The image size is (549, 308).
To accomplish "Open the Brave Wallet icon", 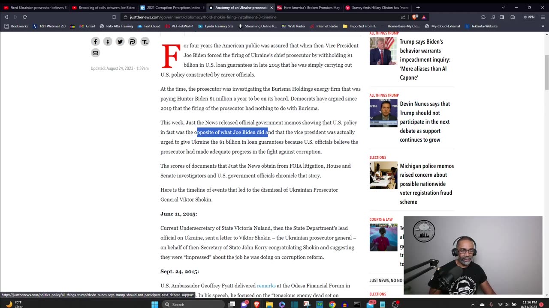I will coord(513,17).
